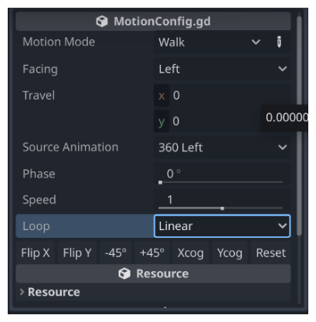The image size is (316, 322).
Task: Click the Resource section cube icon
Action: tap(124, 273)
